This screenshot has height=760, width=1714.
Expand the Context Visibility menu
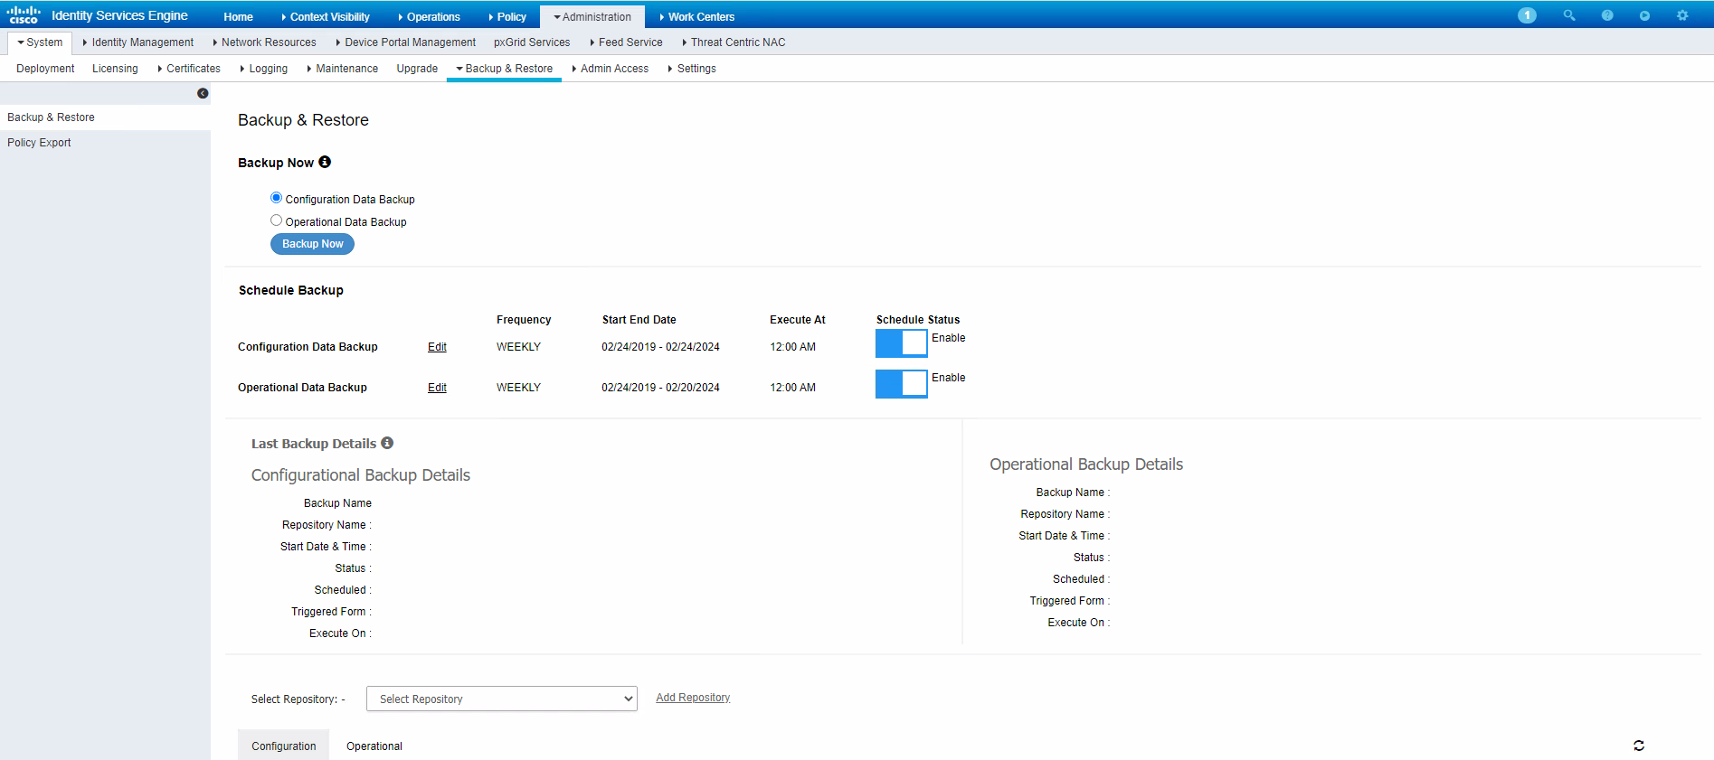click(326, 16)
